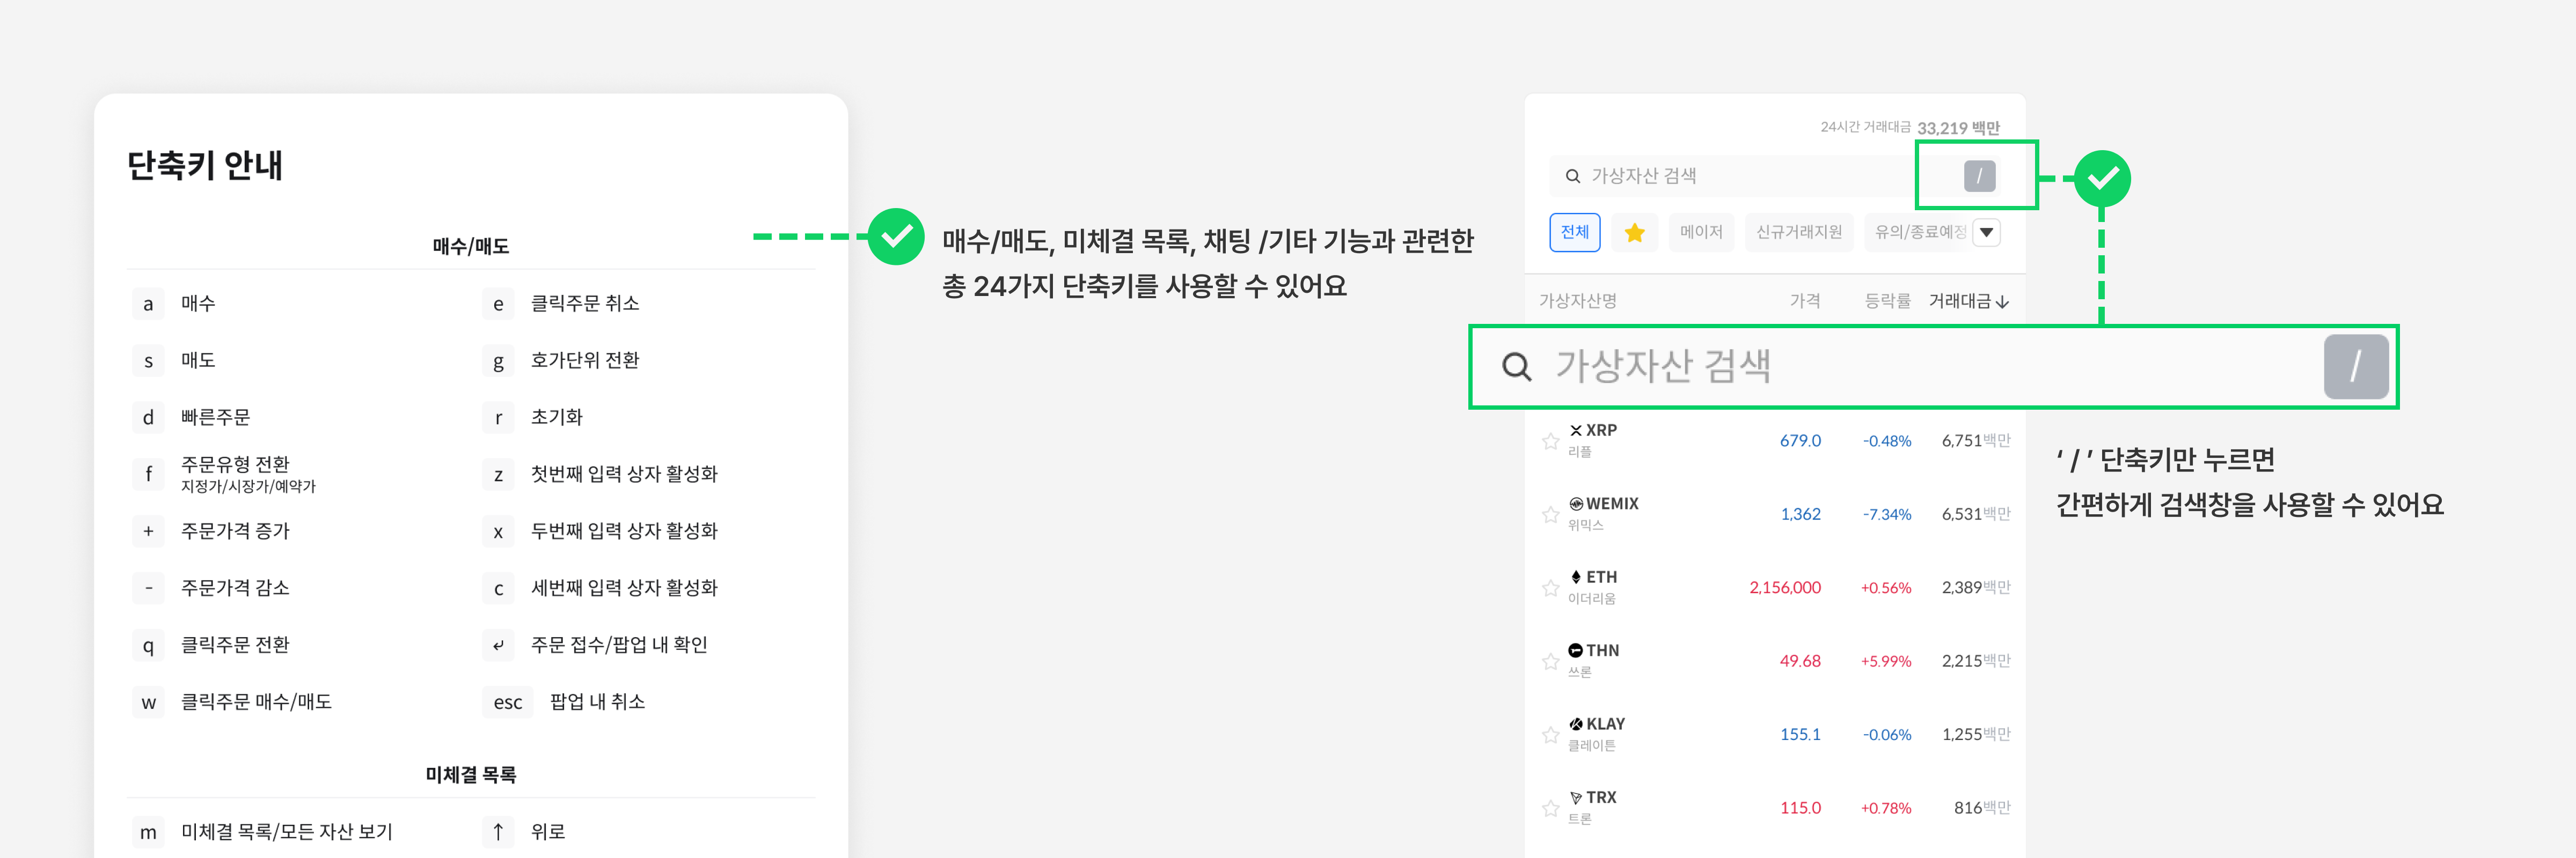
Task: Switch to the 메이저 filter tab
Action: (x=1701, y=232)
